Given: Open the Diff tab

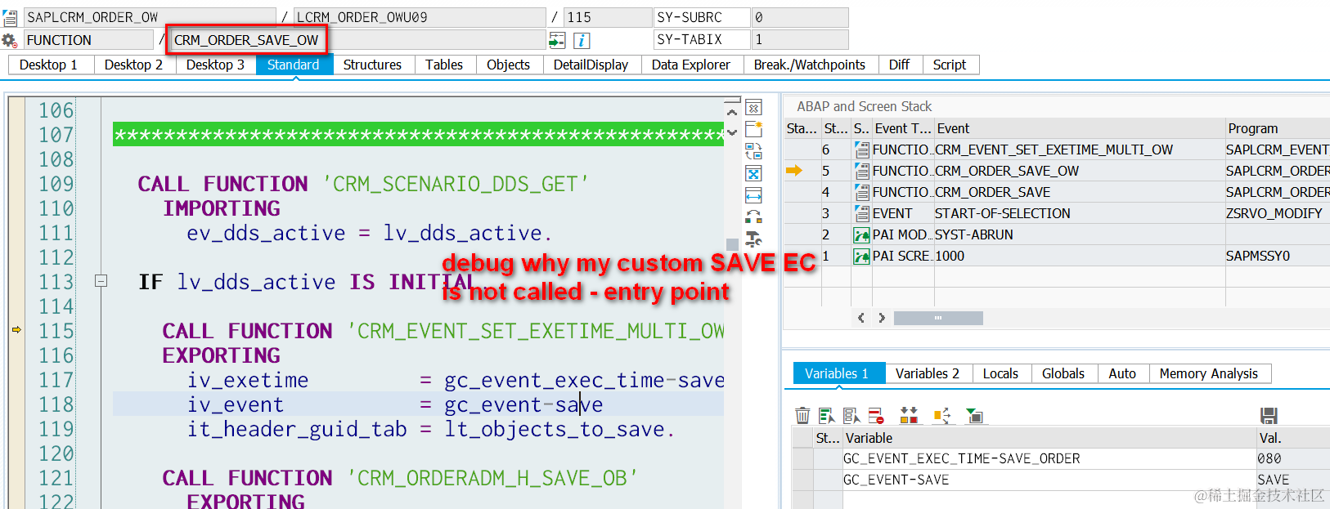Looking at the screenshot, I should coord(900,65).
